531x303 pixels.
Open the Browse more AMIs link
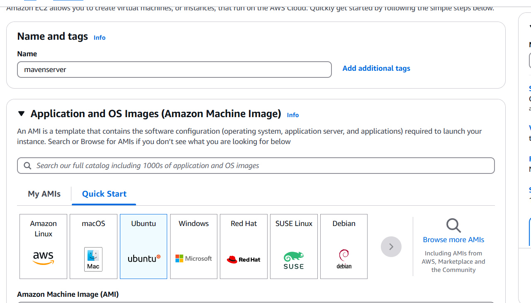click(x=453, y=240)
